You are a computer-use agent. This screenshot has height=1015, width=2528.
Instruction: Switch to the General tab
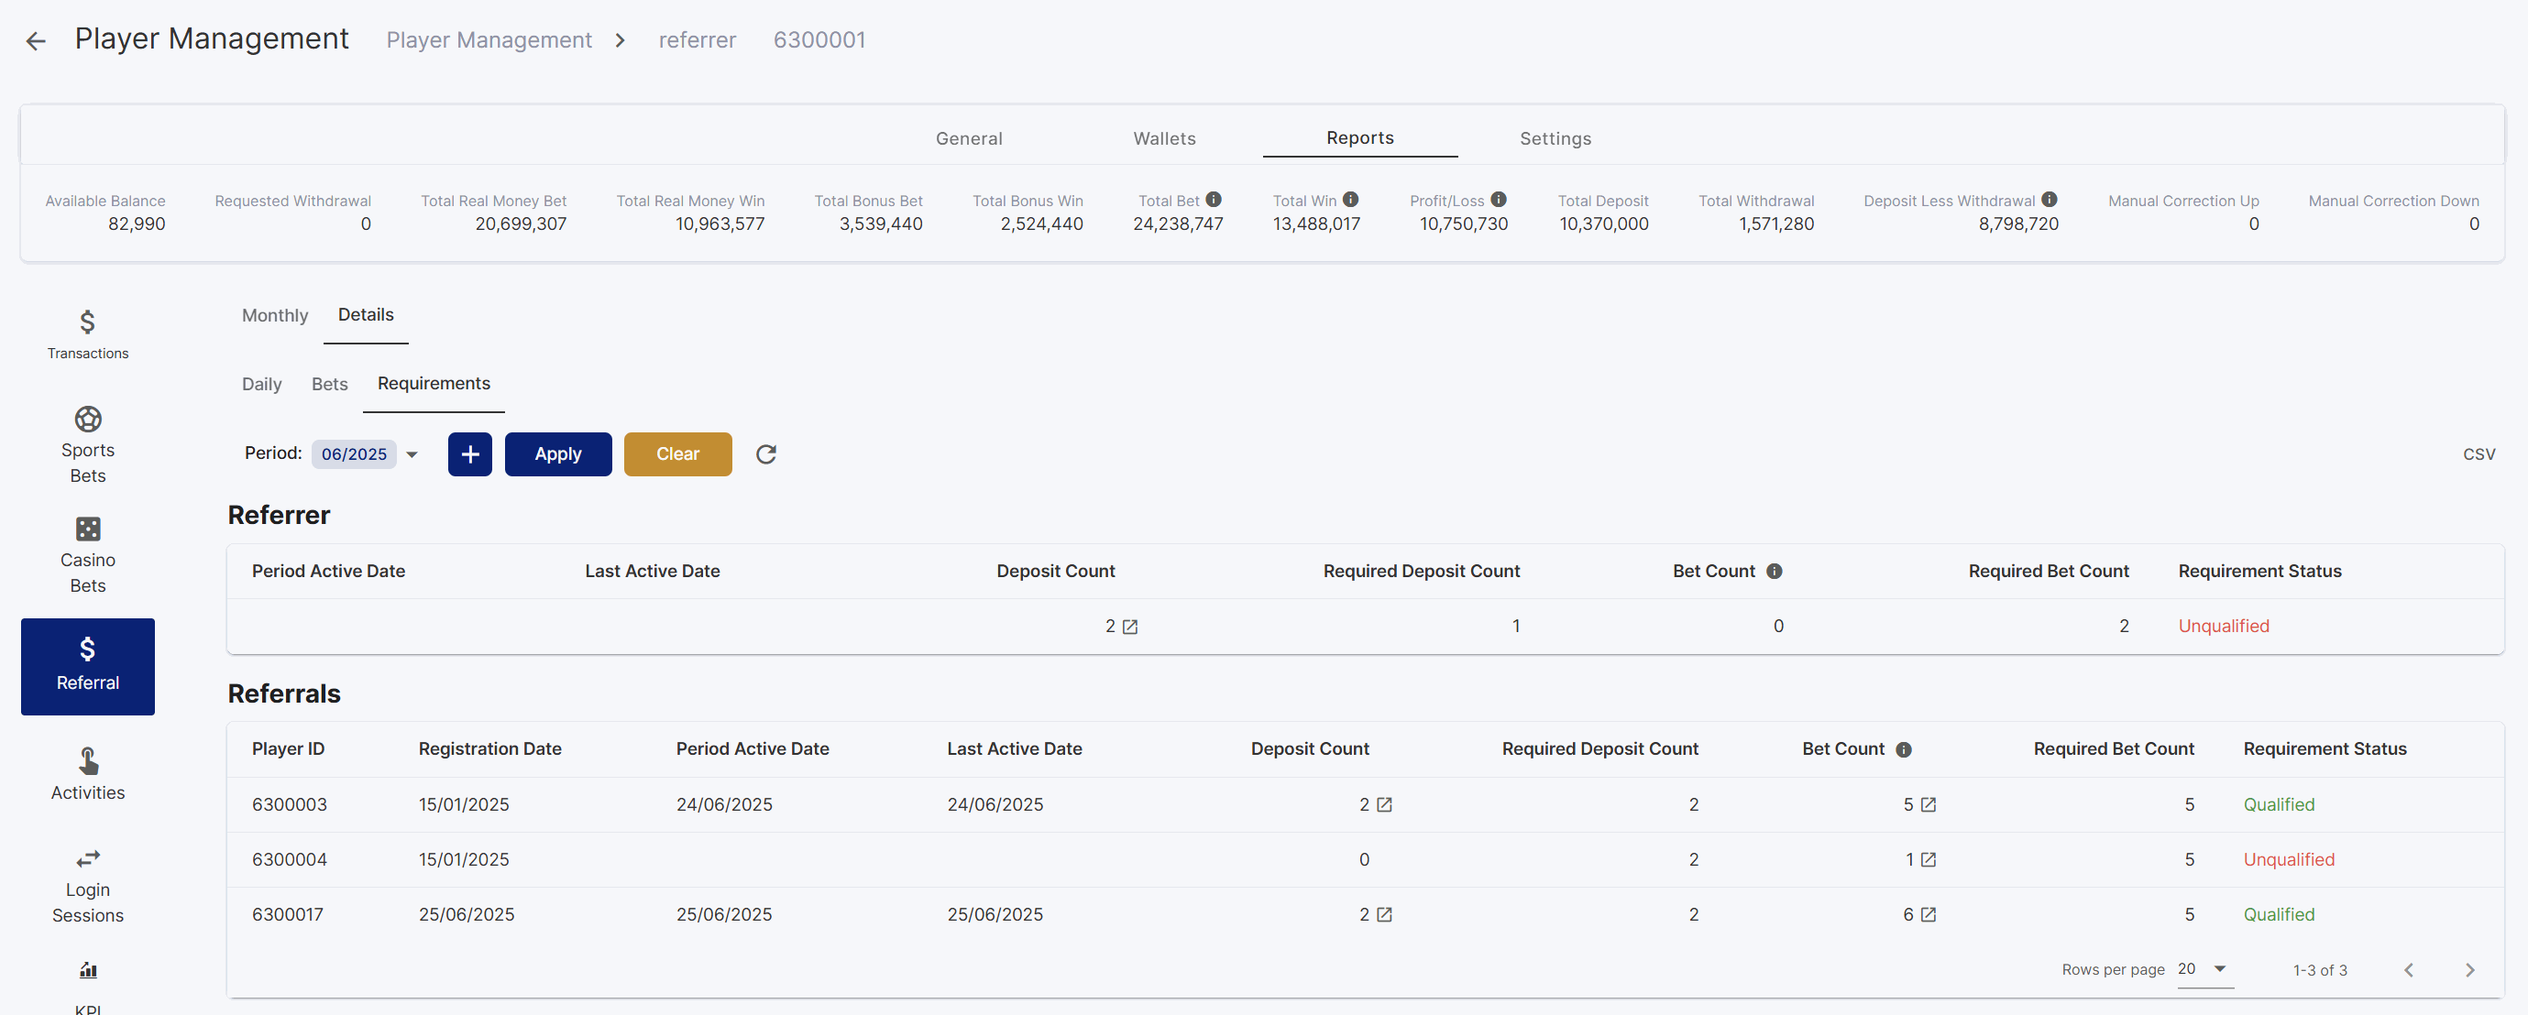tap(969, 138)
